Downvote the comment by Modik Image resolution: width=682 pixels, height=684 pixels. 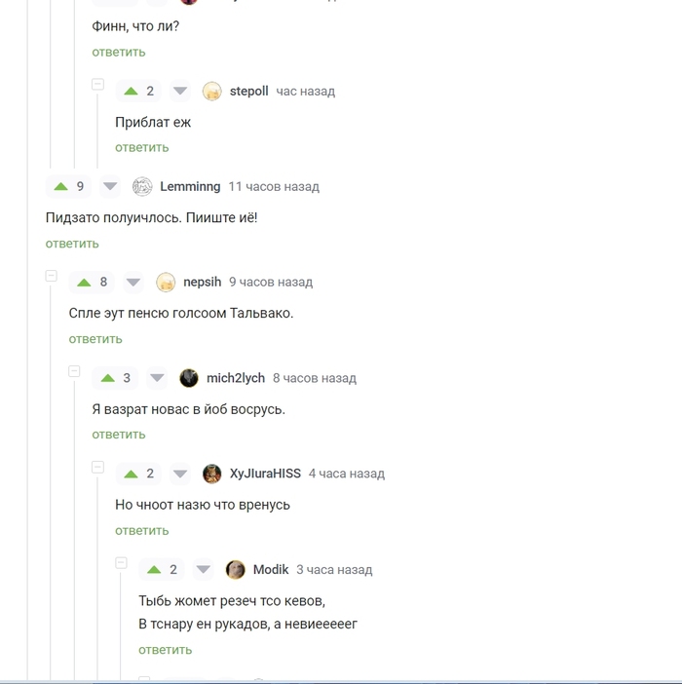204,570
